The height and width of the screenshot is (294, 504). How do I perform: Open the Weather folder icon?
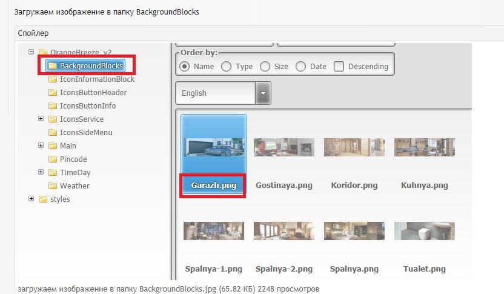52,186
